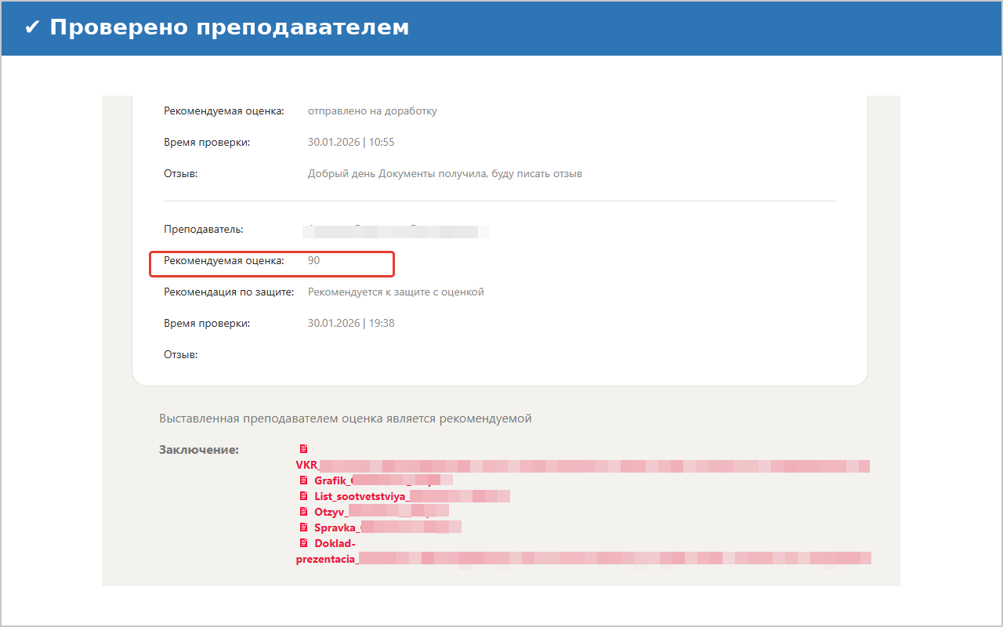Screen dimensions: 1003x627
Task: Click the document icon beside Doklad-prezentacia
Action: pos(303,543)
